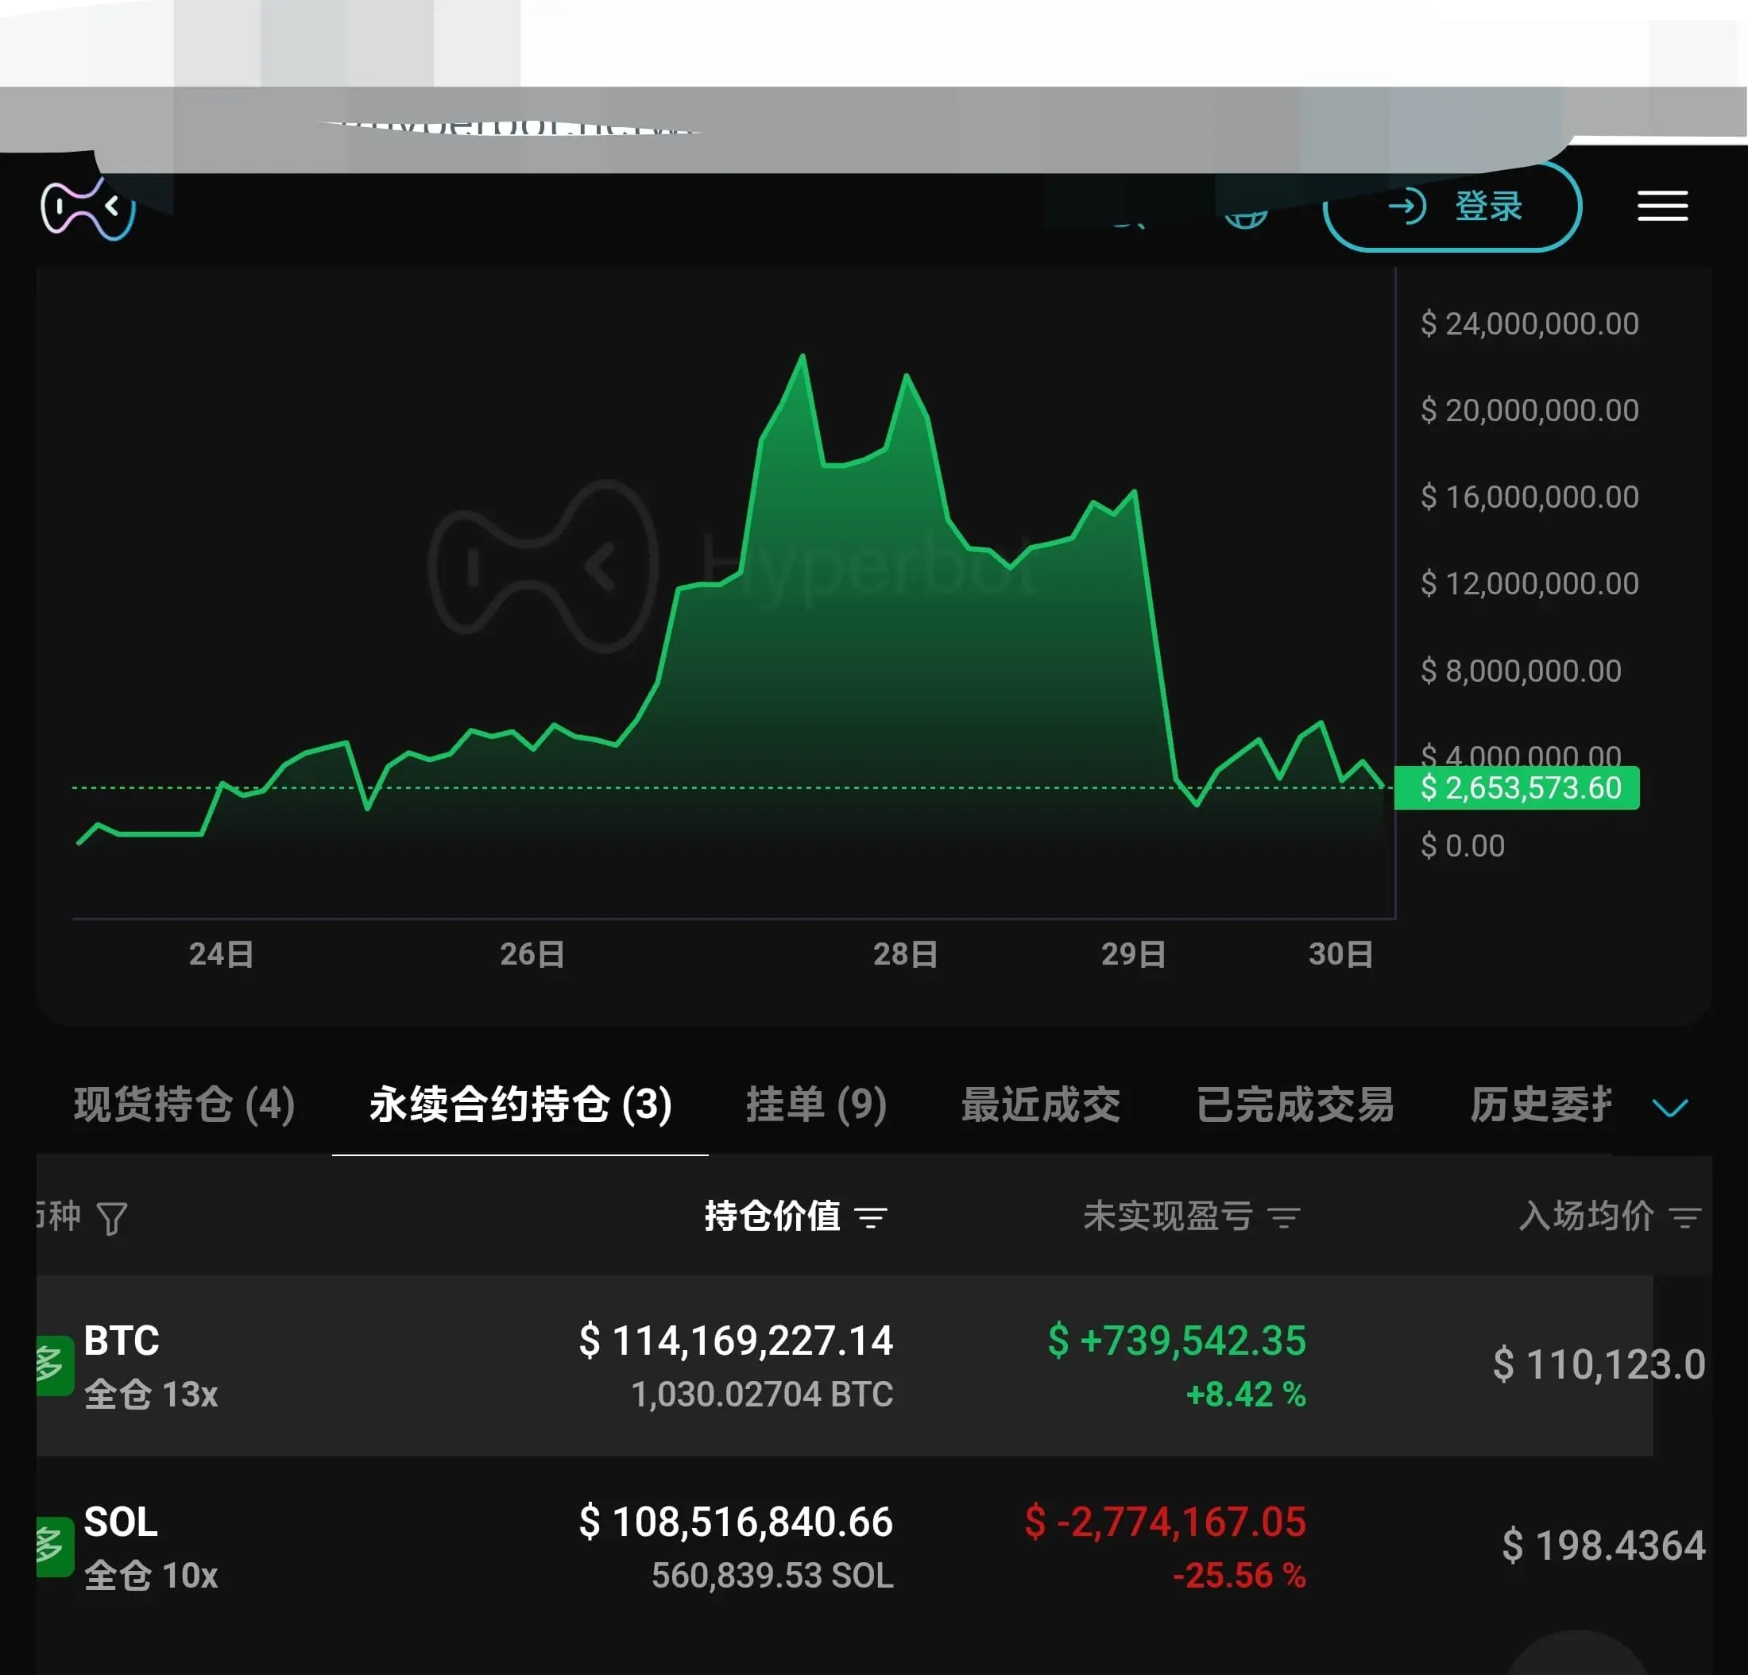Sort by 持仓价值 column icon
The height and width of the screenshot is (1675, 1748).
coord(871,1217)
